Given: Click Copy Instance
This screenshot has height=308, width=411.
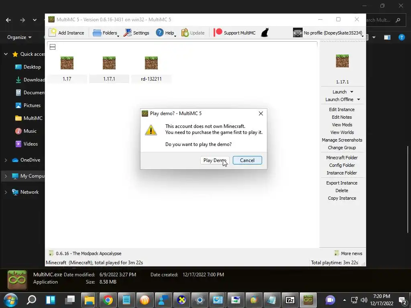Looking at the screenshot, I should (342, 198).
